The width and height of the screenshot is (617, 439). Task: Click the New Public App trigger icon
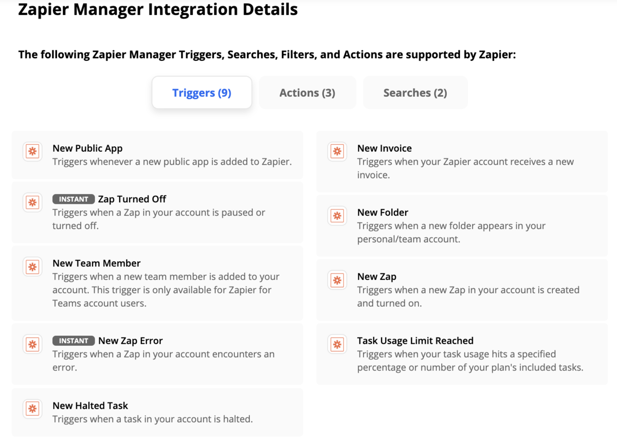[x=32, y=151]
